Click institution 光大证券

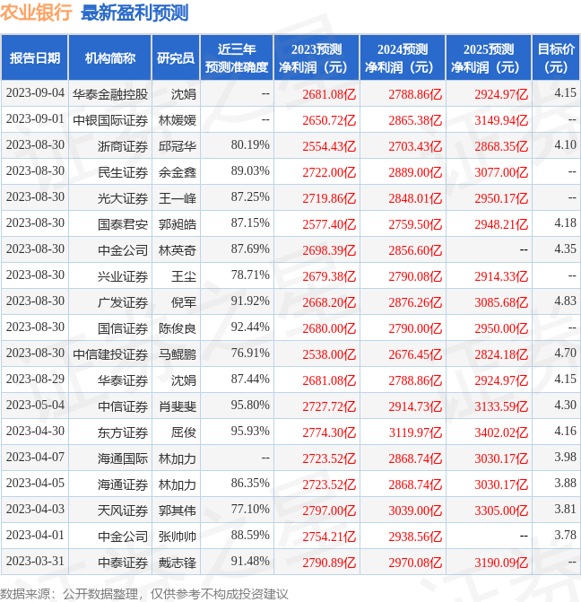coord(123,198)
